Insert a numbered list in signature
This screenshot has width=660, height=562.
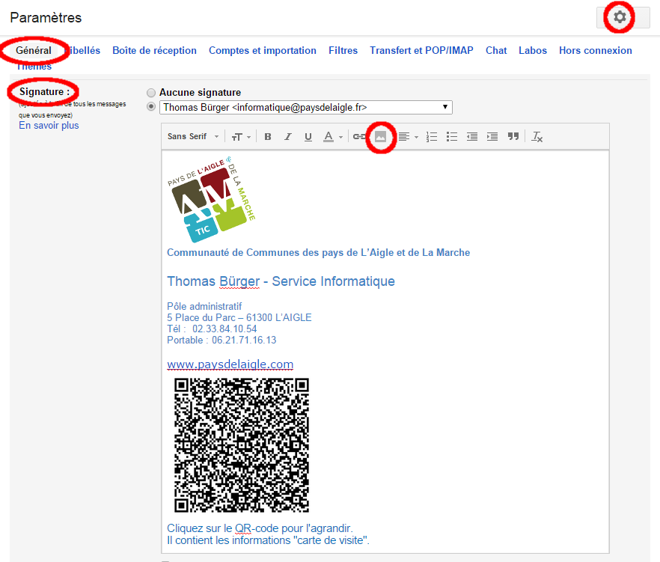point(432,137)
